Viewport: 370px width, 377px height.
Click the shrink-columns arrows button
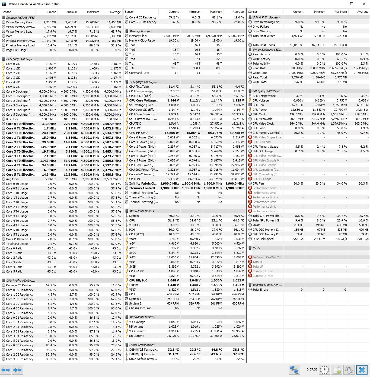tap(17, 370)
